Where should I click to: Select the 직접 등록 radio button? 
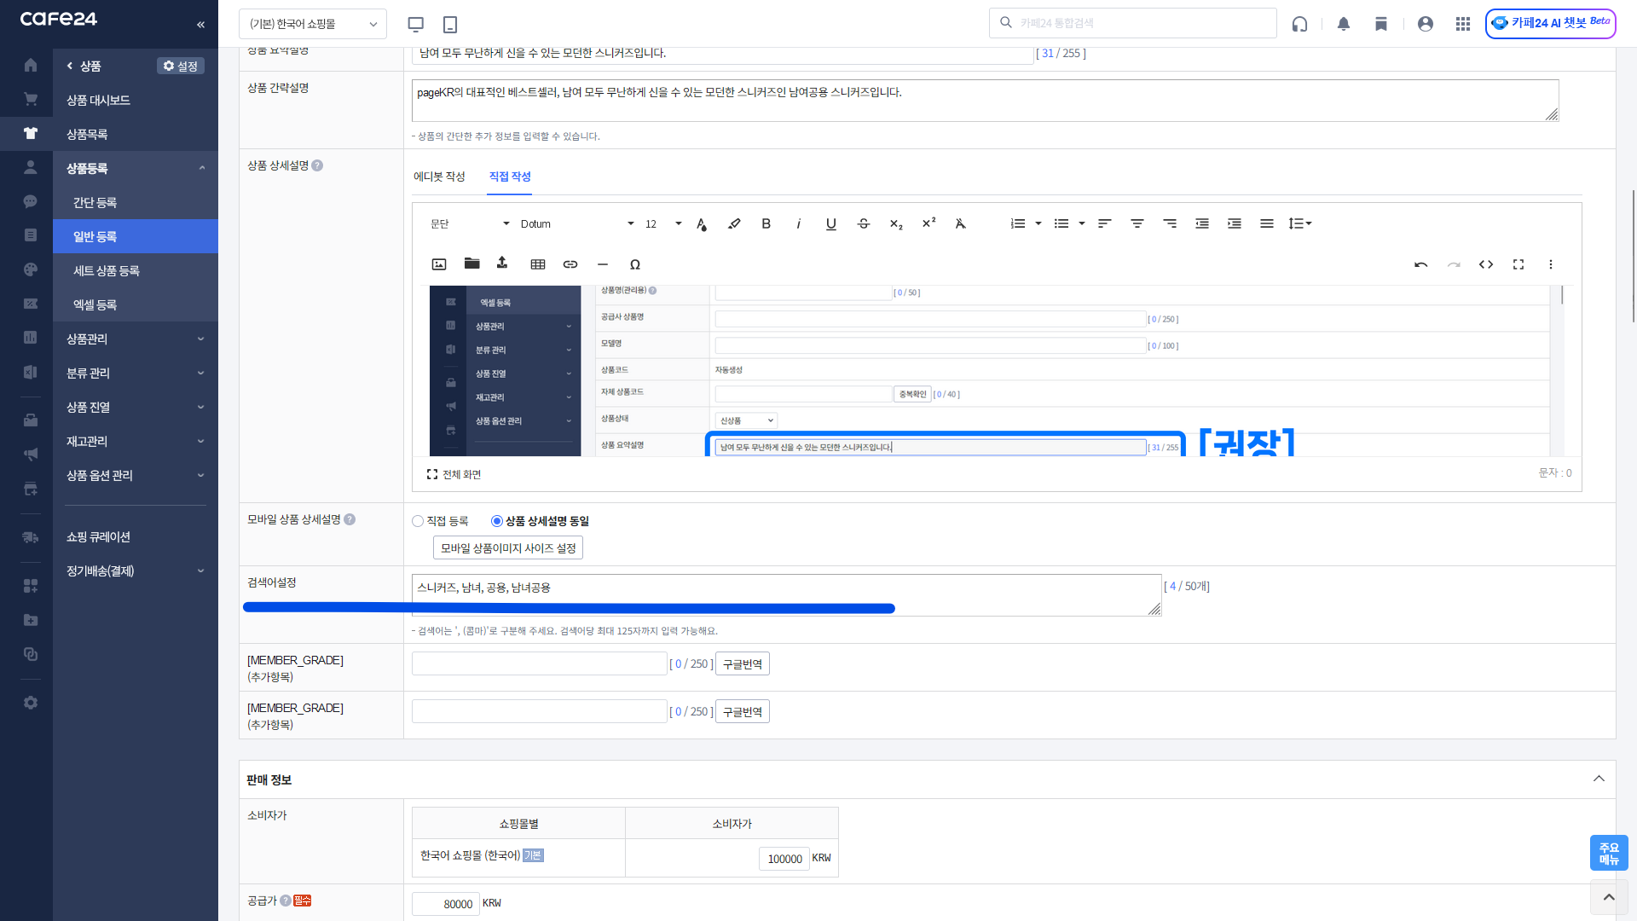418,521
